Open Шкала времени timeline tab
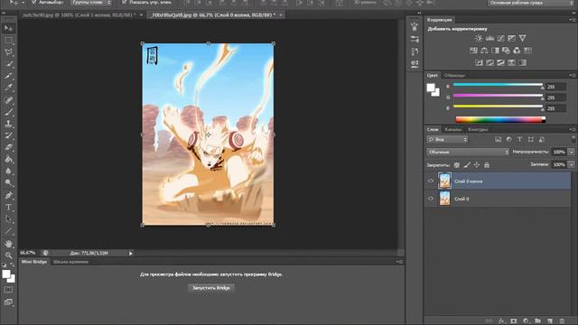Image resolution: width=578 pixels, height=325 pixels. click(70, 262)
